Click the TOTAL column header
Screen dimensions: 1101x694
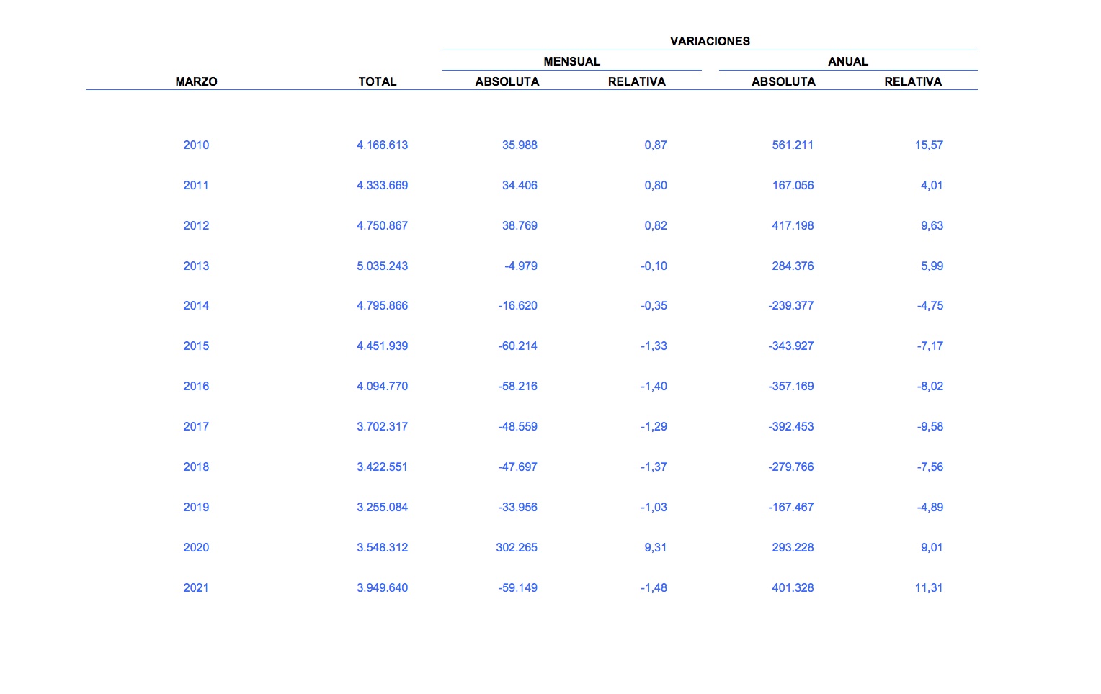378,81
